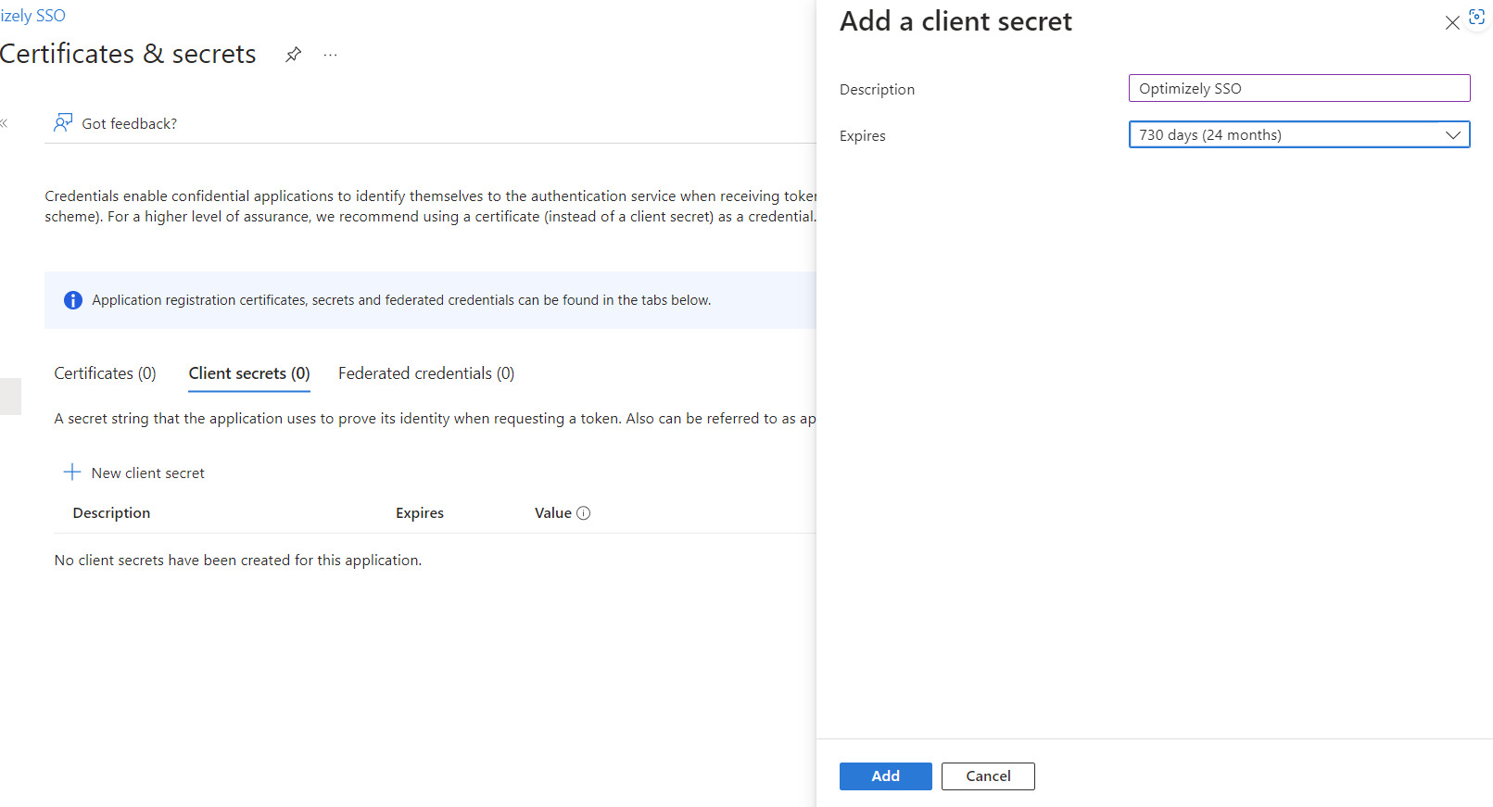Click the Description column header
This screenshot has width=1493, height=807.
point(111,513)
